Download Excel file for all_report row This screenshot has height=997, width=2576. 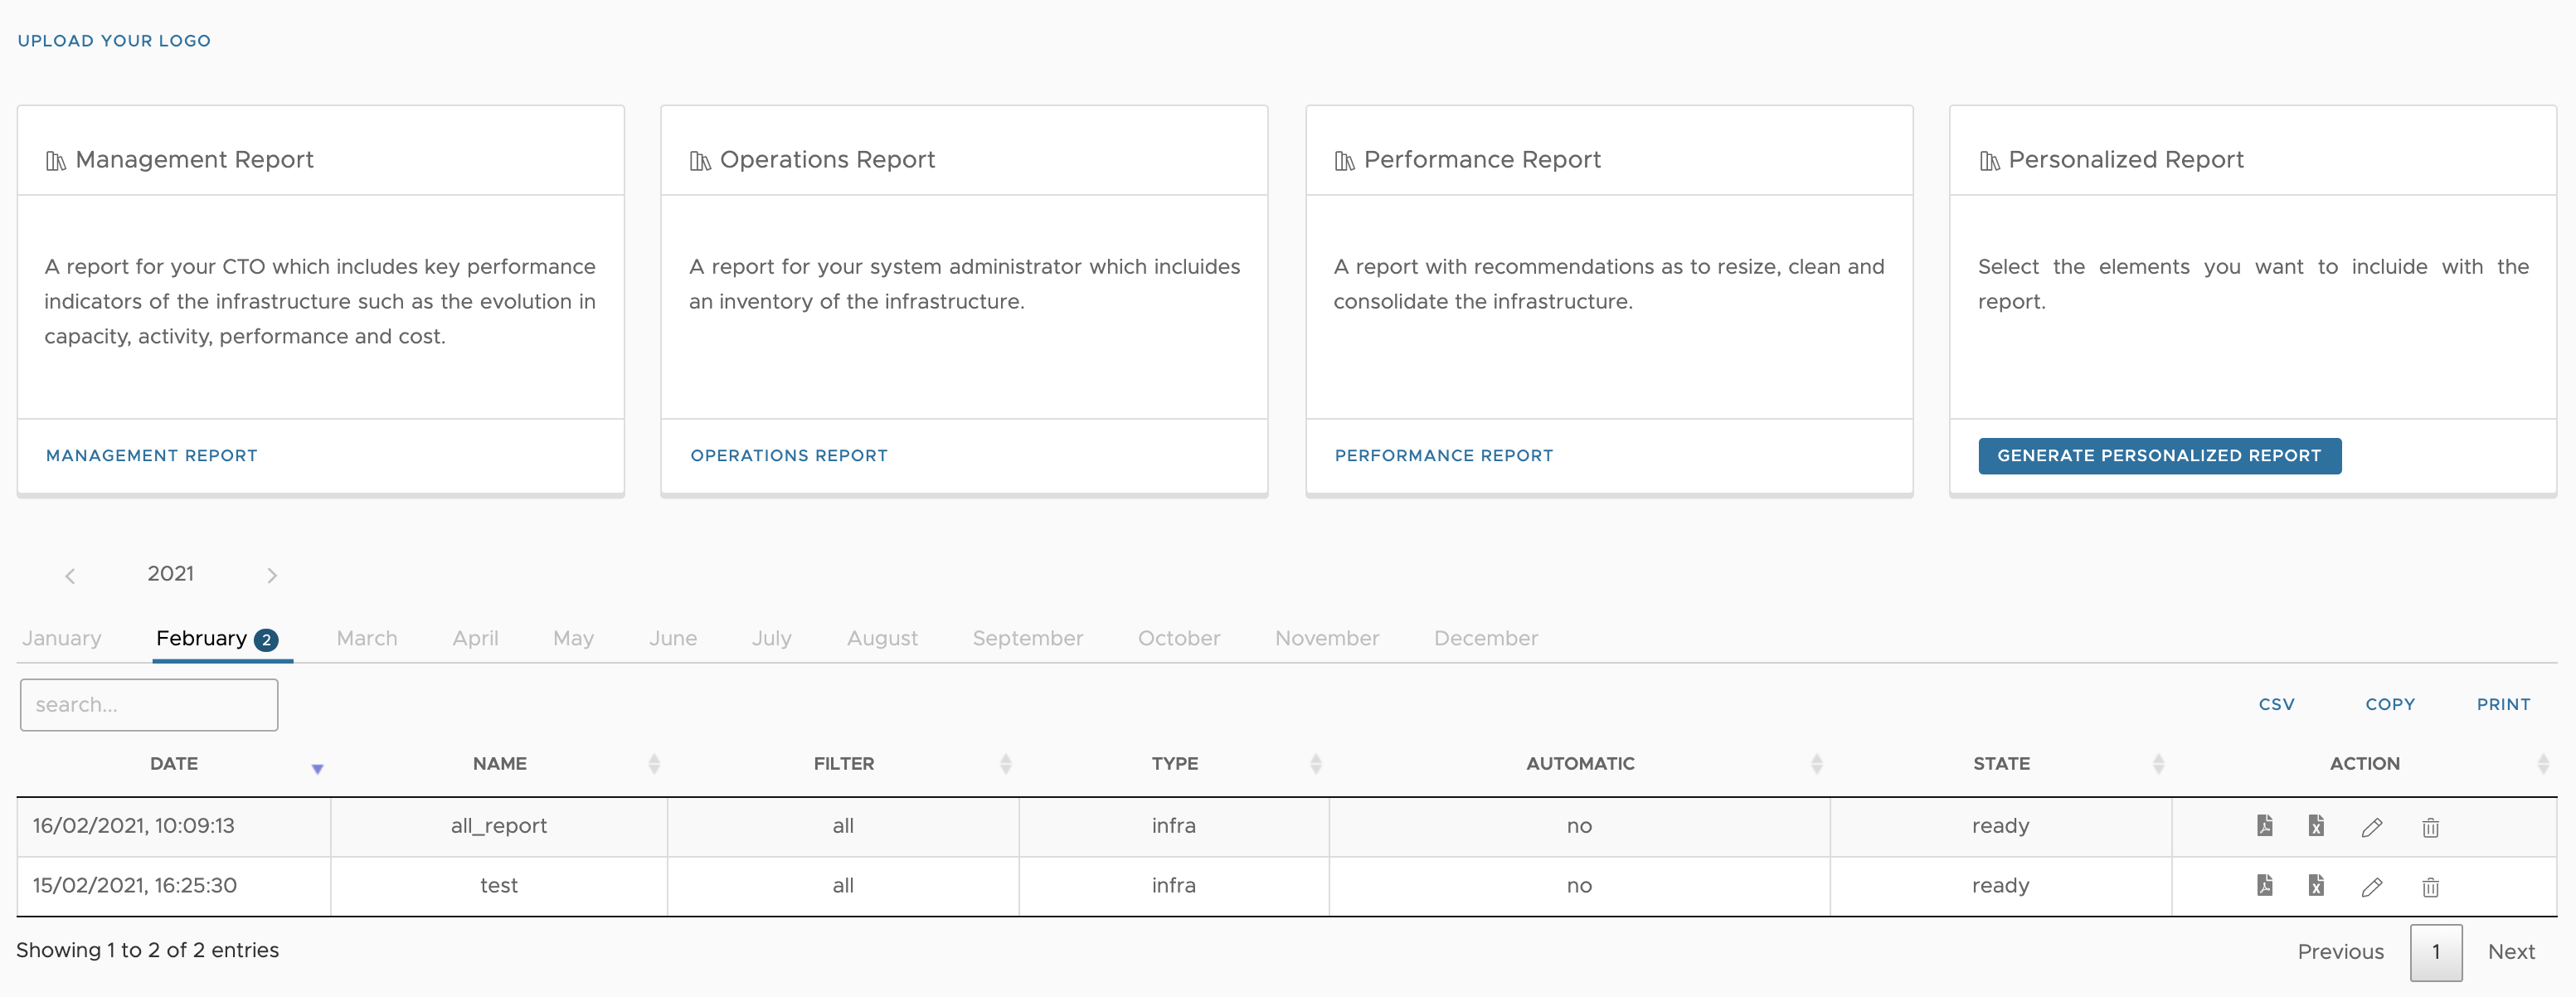(2315, 825)
